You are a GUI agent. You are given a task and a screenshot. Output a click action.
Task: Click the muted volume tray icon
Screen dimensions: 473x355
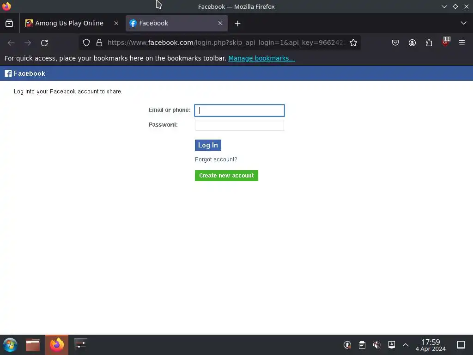coord(376,345)
